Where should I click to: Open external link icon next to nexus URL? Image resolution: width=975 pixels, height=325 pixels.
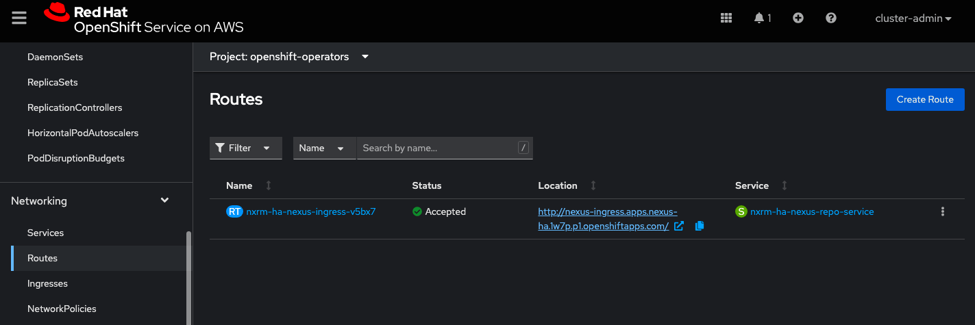click(x=679, y=226)
